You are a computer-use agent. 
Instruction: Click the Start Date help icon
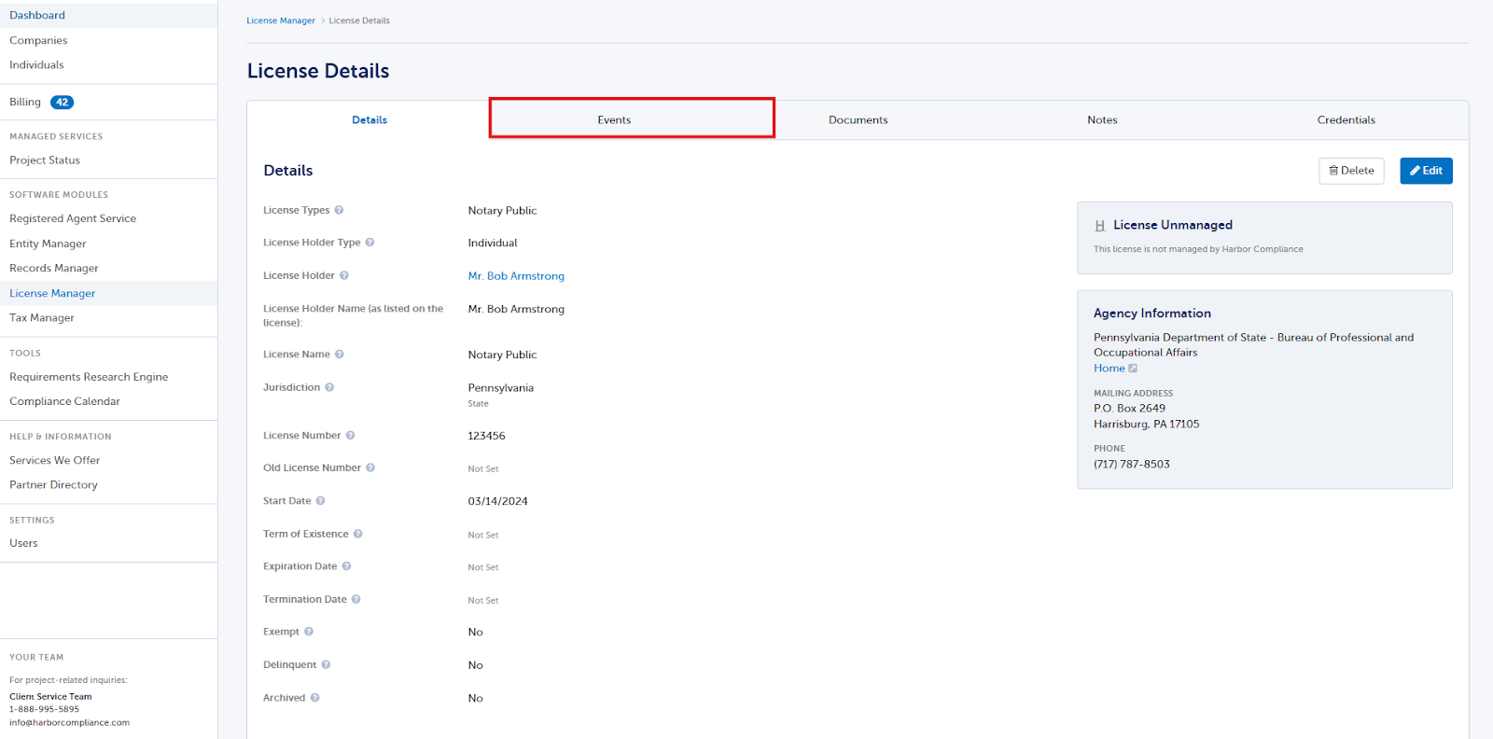320,501
